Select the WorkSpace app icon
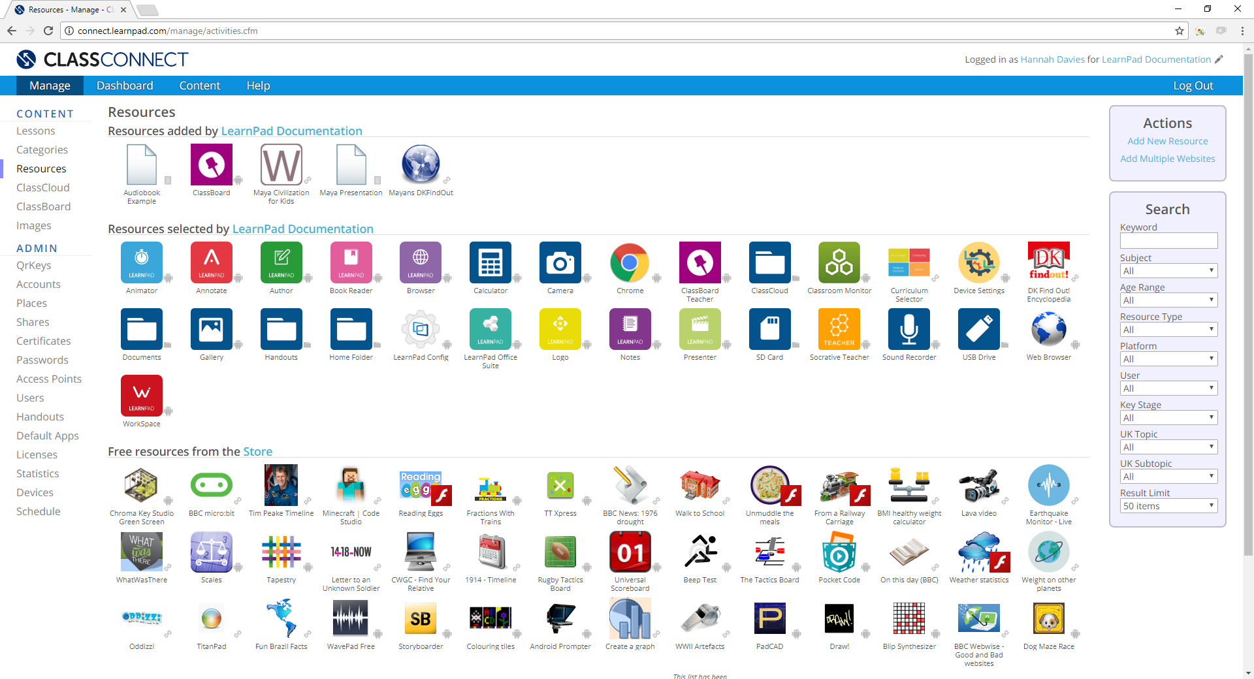 point(142,396)
